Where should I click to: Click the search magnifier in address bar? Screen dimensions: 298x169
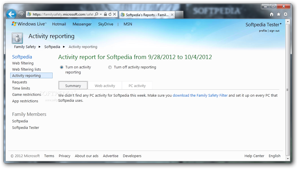[x=96, y=14]
